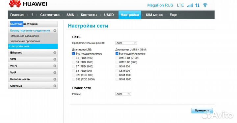Toggle LTE Все поддерживаемые checkbox

(74, 54)
